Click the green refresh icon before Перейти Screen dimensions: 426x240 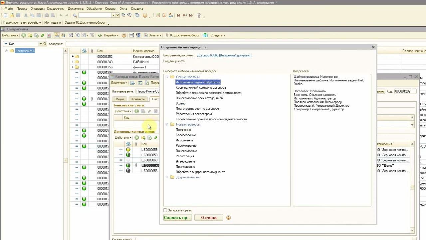pyautogui.click(x=99, y=35)
